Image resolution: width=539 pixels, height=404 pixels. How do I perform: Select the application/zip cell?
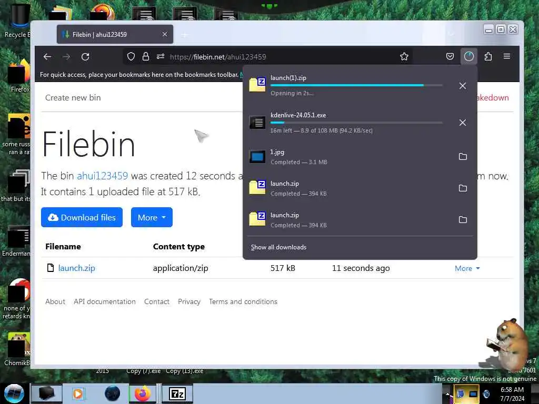pos(181,268)
